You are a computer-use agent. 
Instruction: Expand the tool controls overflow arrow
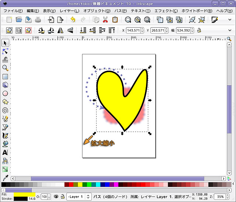(x=230, y=30)
